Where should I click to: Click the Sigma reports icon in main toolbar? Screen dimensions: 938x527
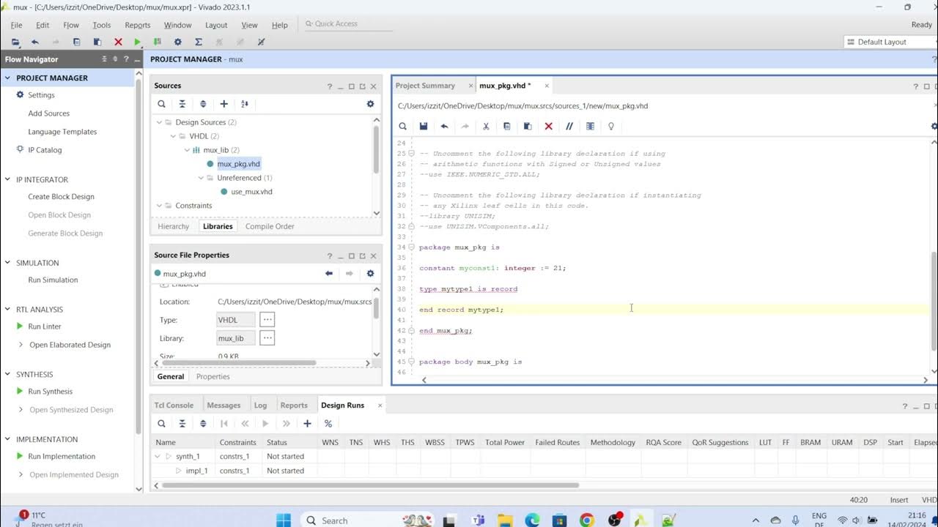pyautogui.click(x=198, y=42)
